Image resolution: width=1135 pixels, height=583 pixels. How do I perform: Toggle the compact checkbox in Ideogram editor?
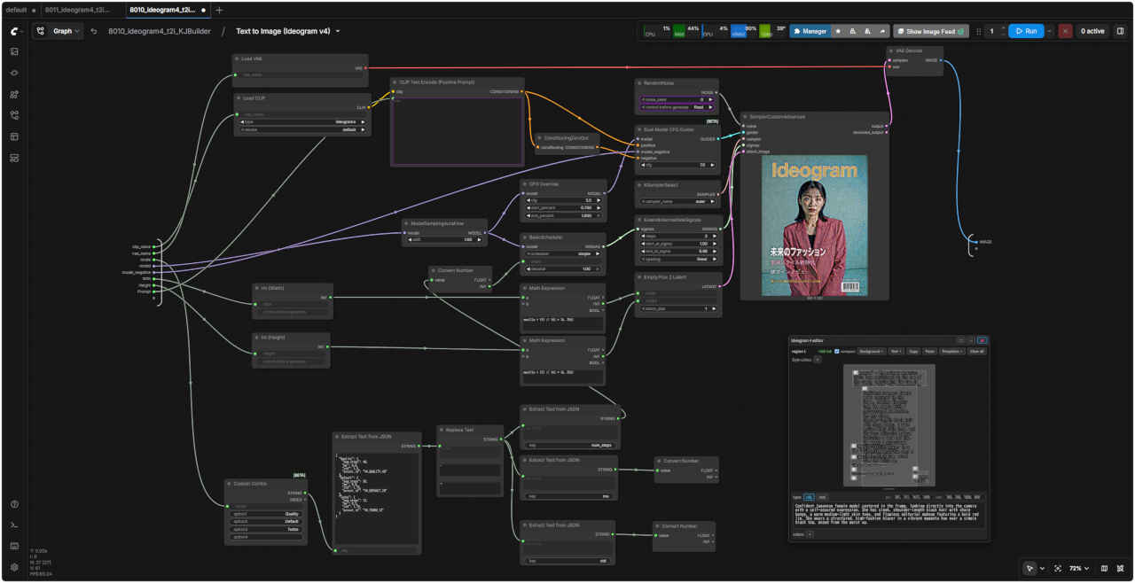click(x=836, y=352)
